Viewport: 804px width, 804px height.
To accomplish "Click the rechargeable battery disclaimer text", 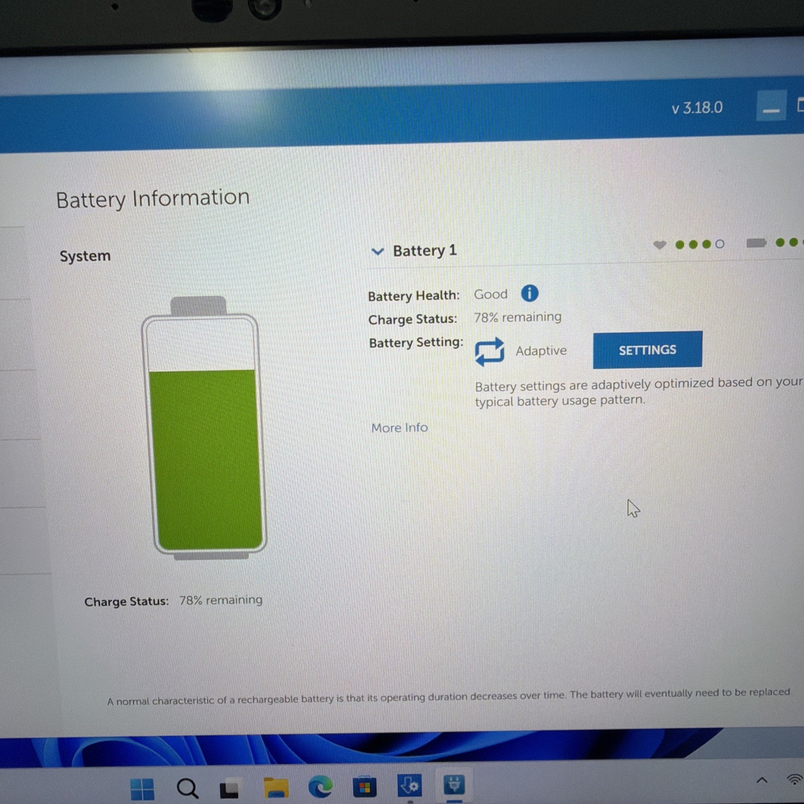I will (x=448, y=696).
